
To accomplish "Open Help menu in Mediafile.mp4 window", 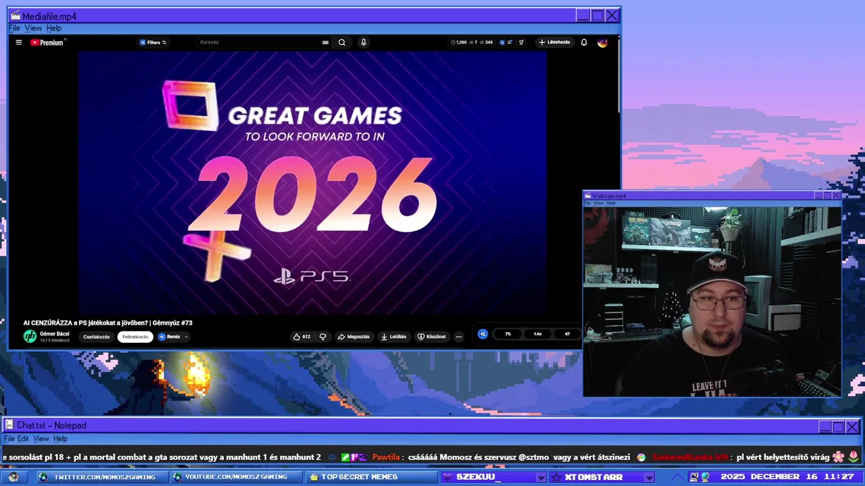I will click(x=54, y=28).
